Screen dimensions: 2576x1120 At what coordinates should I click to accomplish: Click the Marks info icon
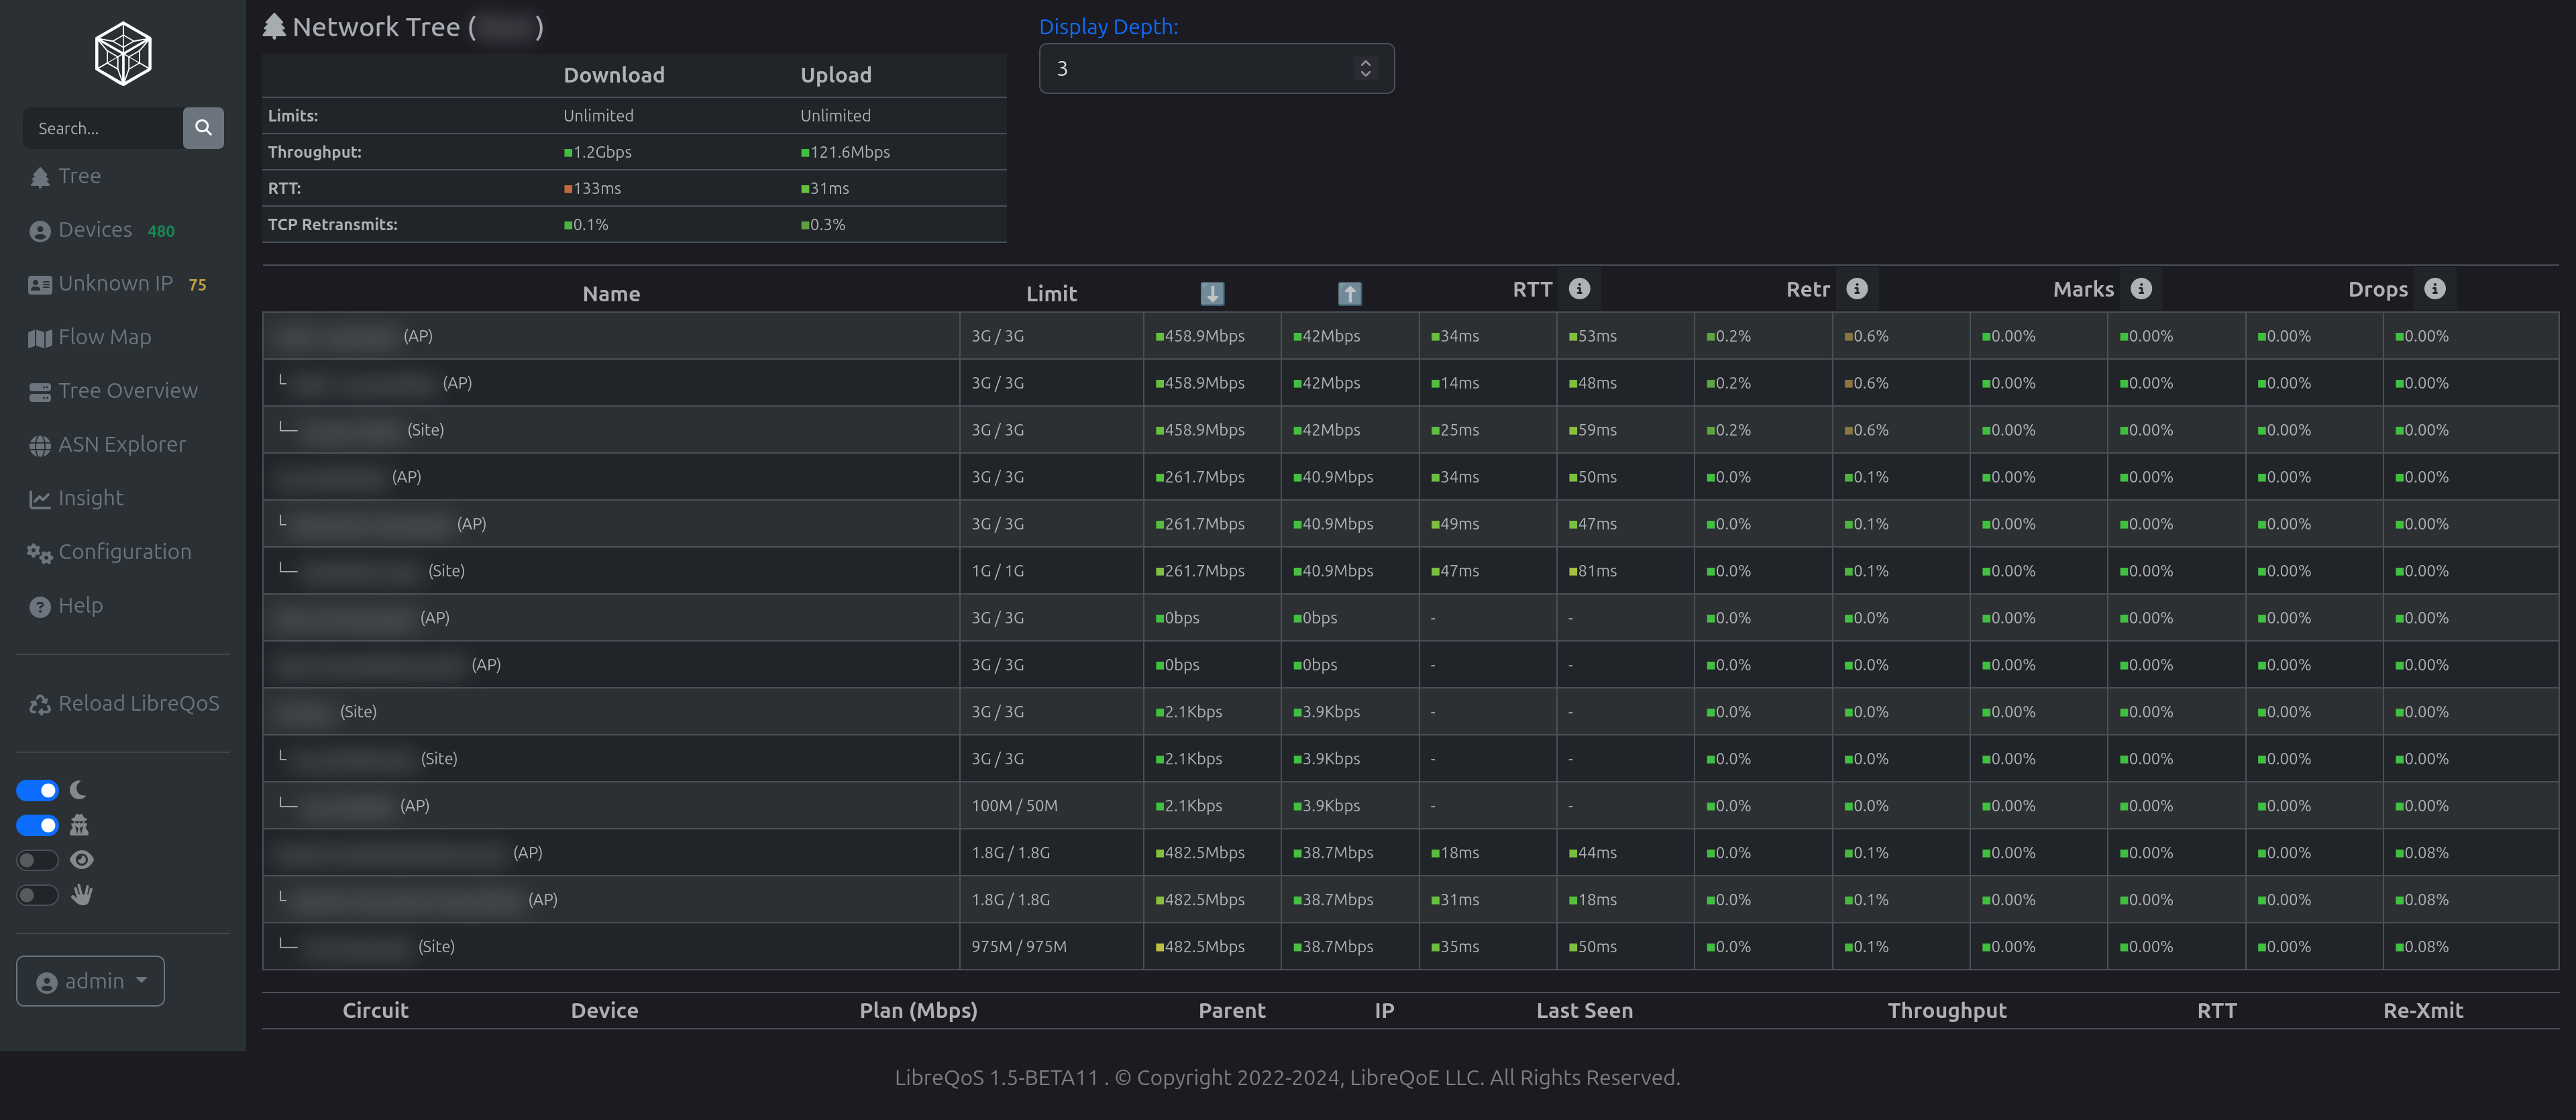2140,289
